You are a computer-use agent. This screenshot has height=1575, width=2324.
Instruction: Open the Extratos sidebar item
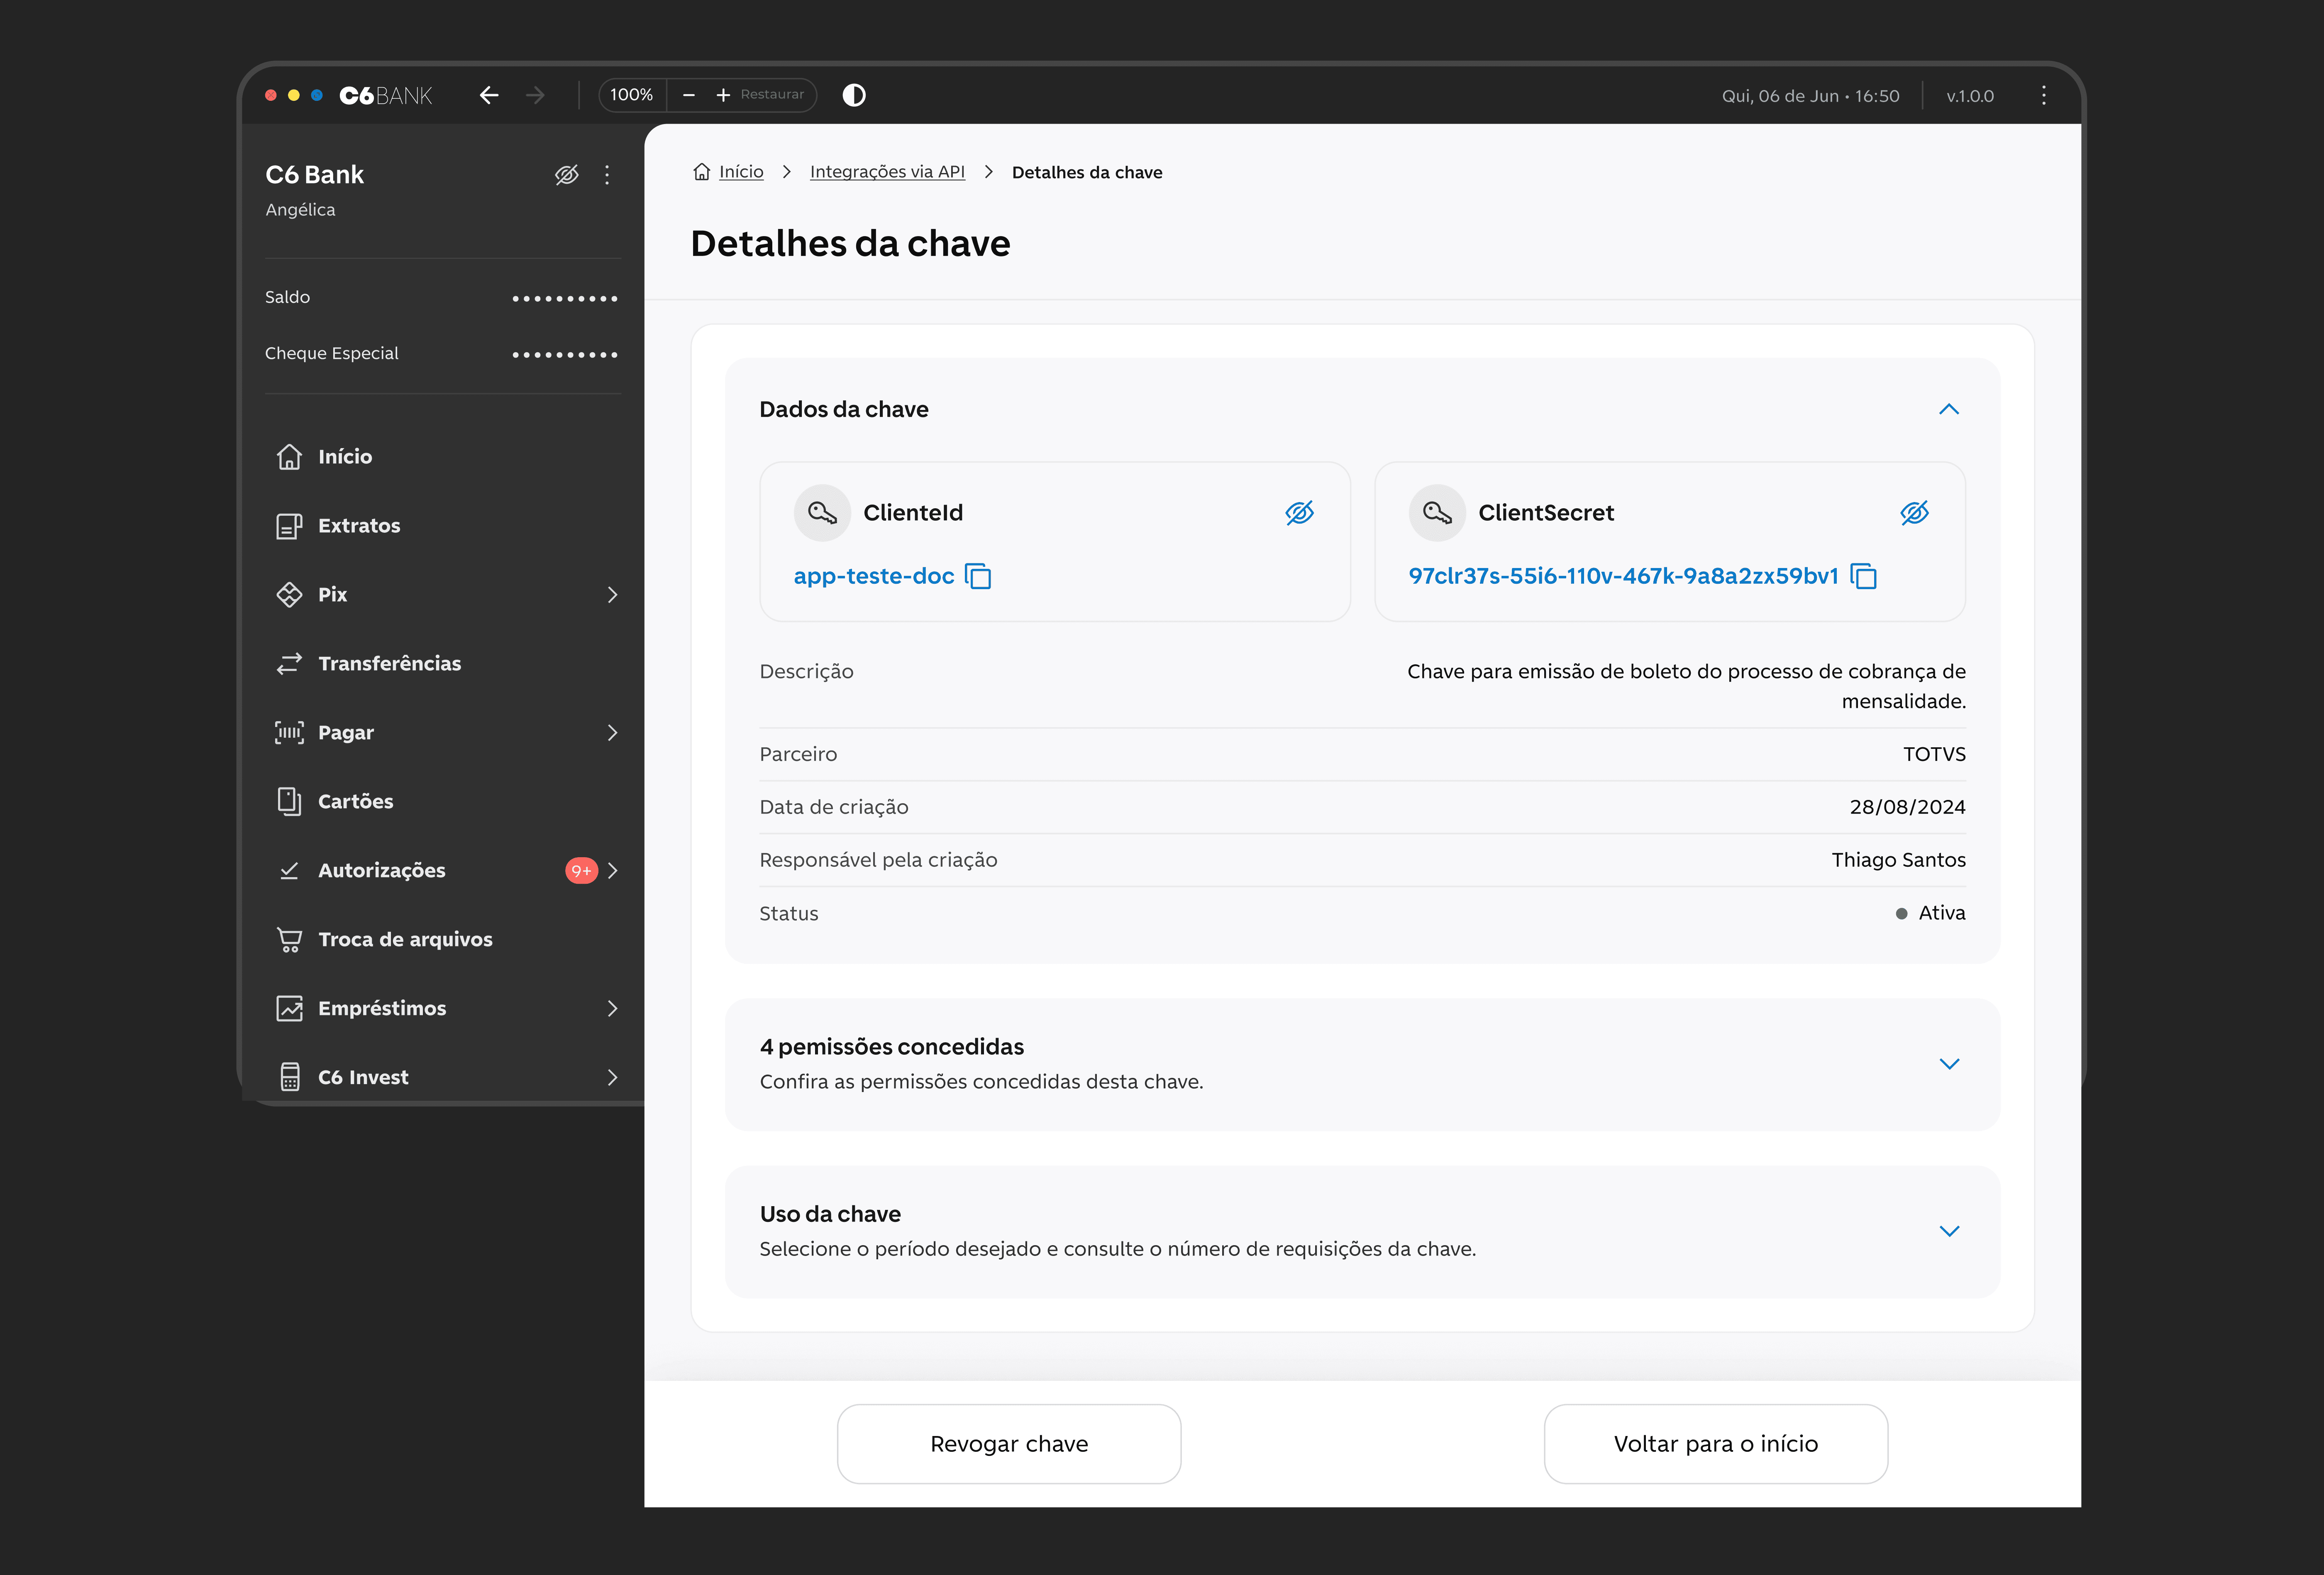[358, 526]
